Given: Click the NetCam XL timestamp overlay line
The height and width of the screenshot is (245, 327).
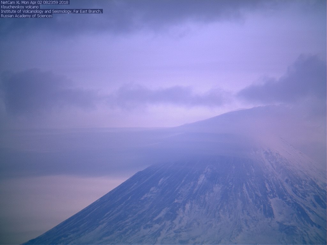Looking at the screenshot, I should (x=34, y=3).
